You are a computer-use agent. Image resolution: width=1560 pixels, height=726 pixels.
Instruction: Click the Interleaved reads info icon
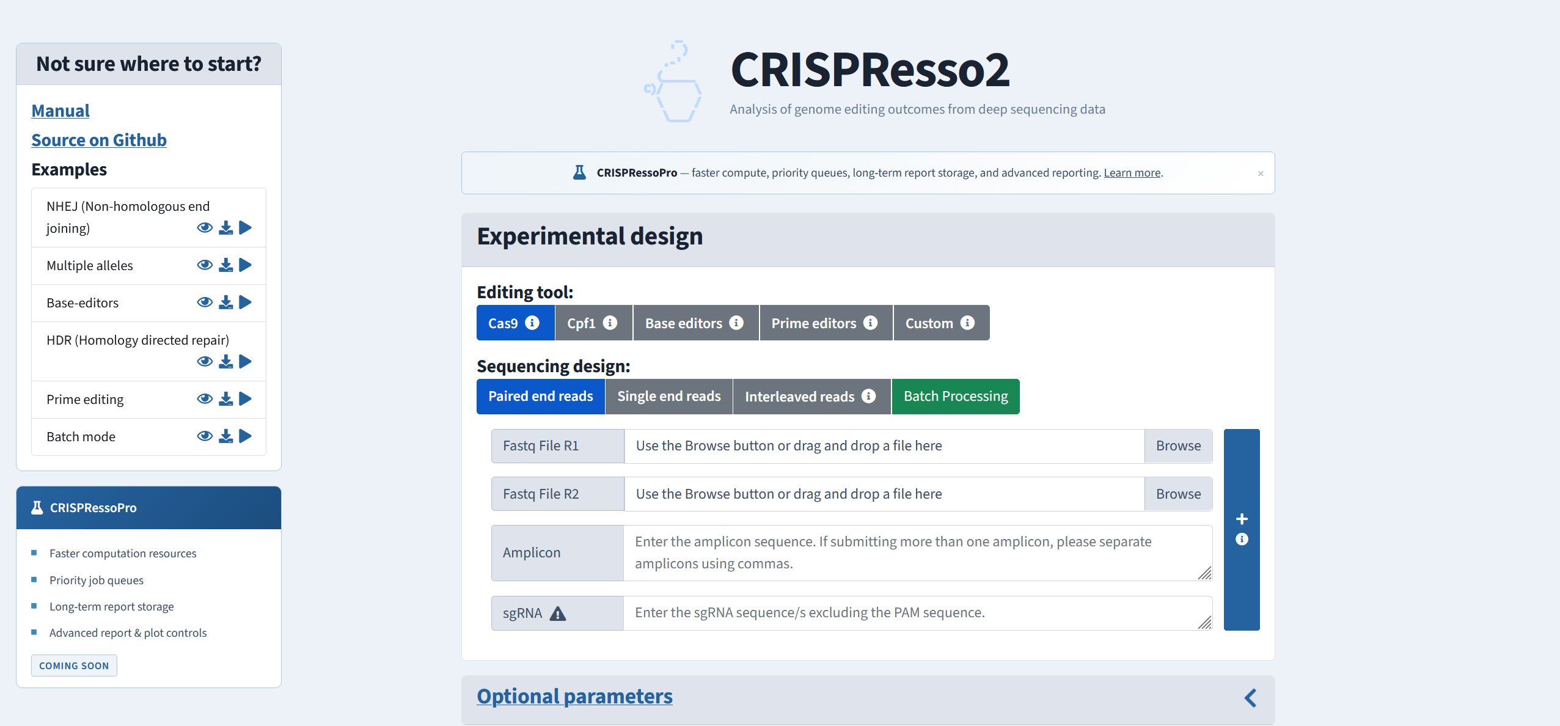click(x=868, y=396)
